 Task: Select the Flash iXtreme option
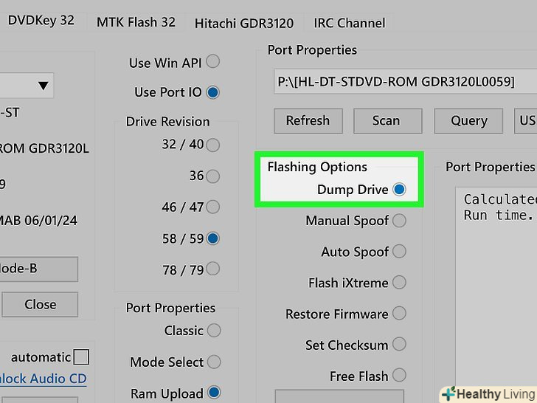[x=399, y=283]
